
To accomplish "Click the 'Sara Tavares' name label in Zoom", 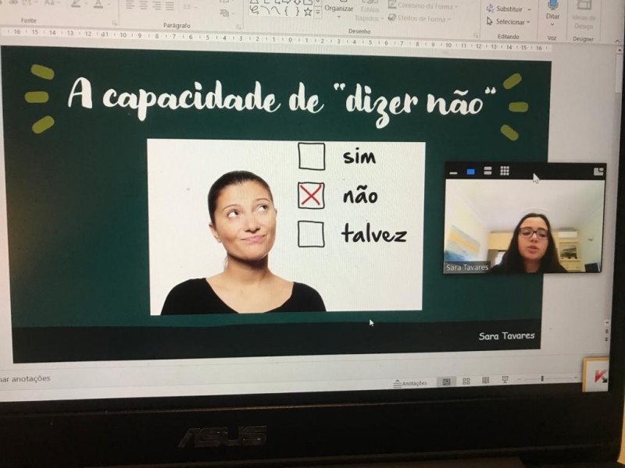I will click(466, 268).
